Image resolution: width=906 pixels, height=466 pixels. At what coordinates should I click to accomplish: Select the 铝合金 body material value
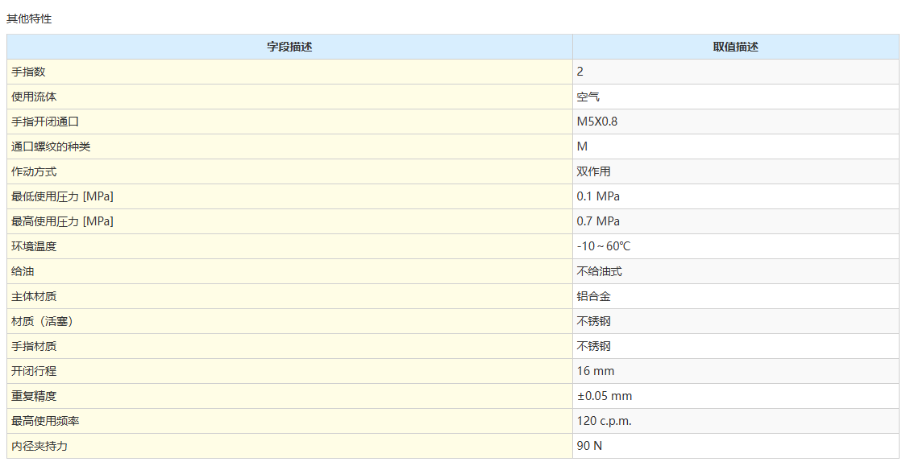pos(594,296)
